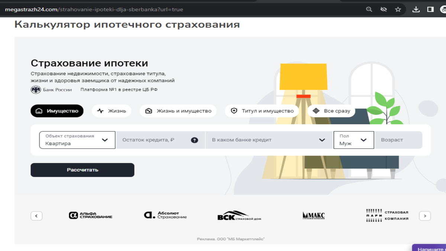The height and width of the screenshot is (251, 446).
Task: Show next insurers with right arrow
Action: click(x=425, y=216)
